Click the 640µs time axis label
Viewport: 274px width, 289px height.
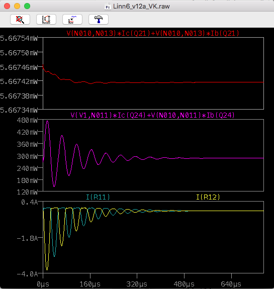(x=231, y=284)
